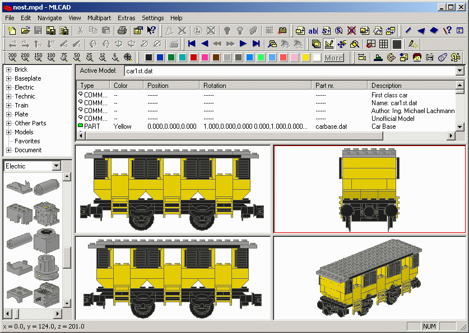The height and width of the screenshot is (333, 469).
Task: Insert a comment using the ab| icon
Action: coord(313,31)
